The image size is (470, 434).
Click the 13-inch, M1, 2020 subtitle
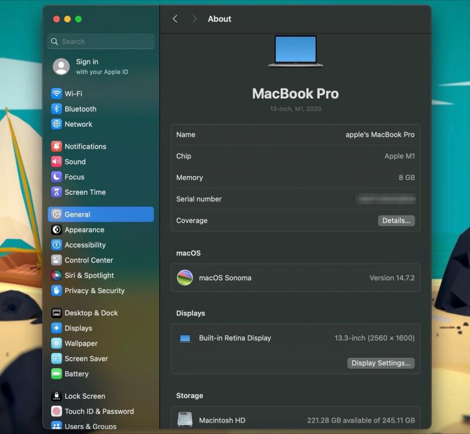(296, 109)
